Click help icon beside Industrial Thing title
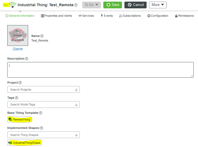 click(x=76, y=5)
